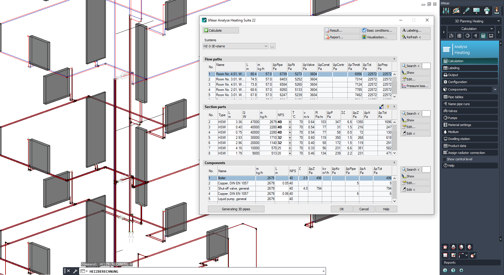
Task: Click the Flow paths search input field
Action: 426,66
